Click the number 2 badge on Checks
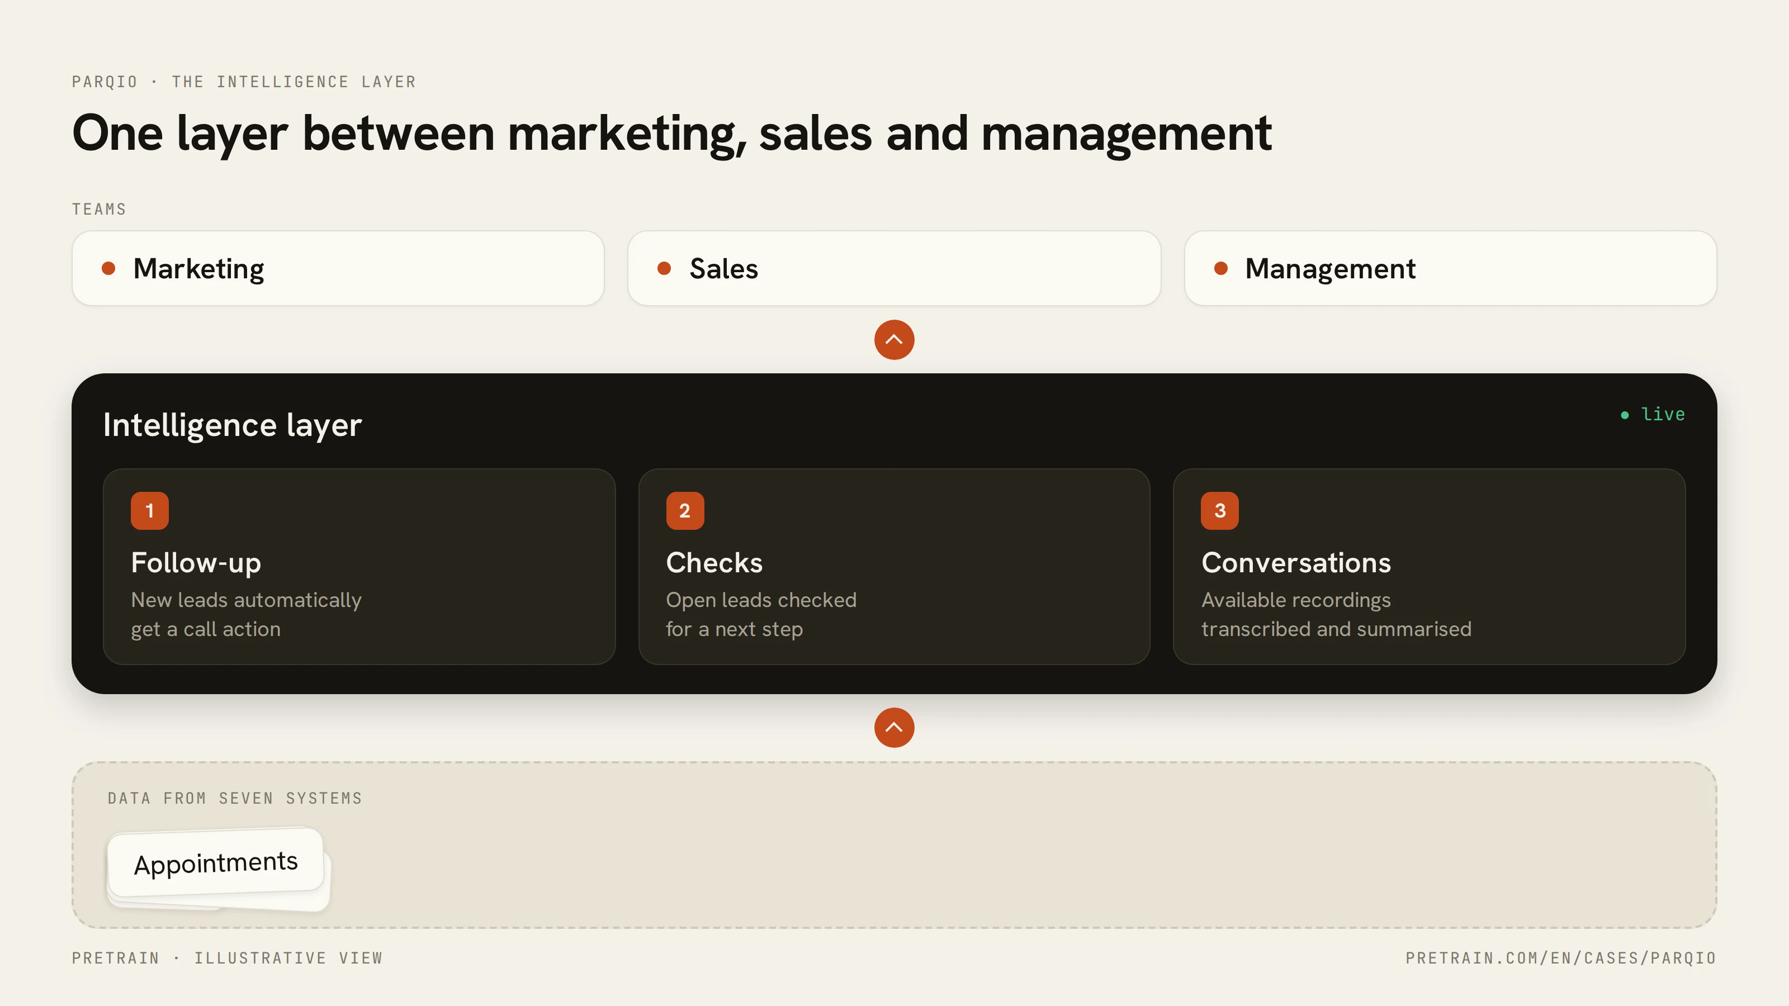1789x1006 pixels. coord(685,511)
